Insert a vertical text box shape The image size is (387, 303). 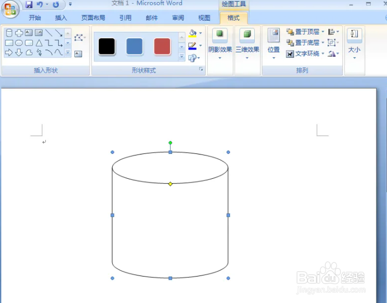tap(39, 32)
